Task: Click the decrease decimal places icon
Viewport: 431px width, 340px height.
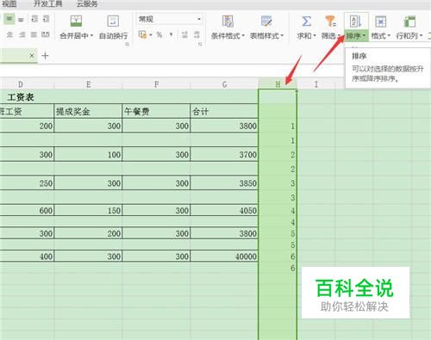Action: click(197, 34)
